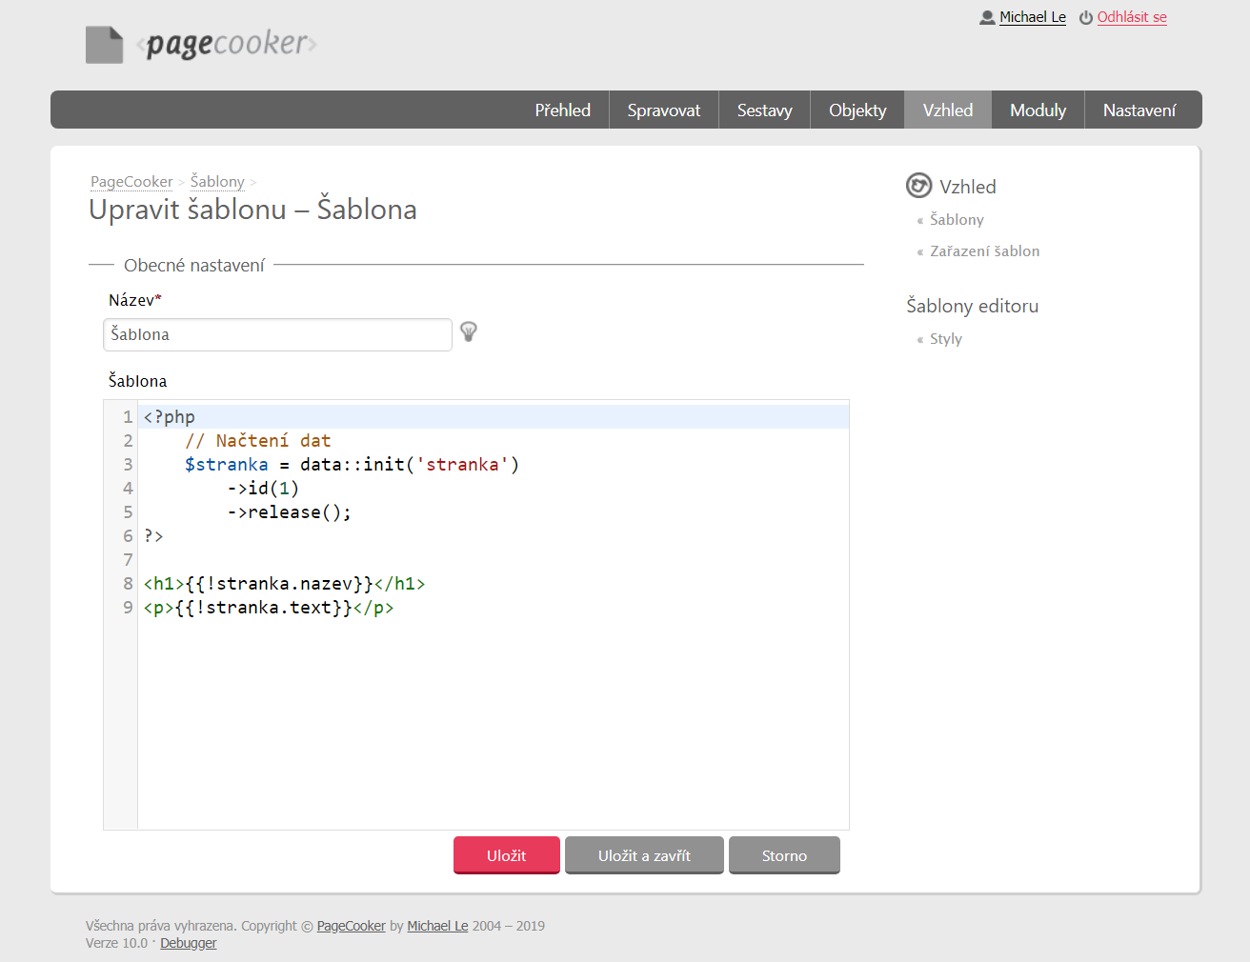Click the Uložit a zavřít button
The height and width of the screenshot is (962, 1250).
(644, 855)
